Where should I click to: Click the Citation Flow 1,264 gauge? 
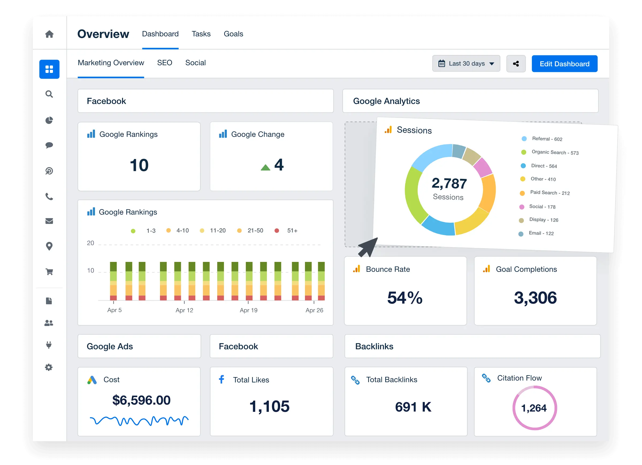[x=534, y=408]
